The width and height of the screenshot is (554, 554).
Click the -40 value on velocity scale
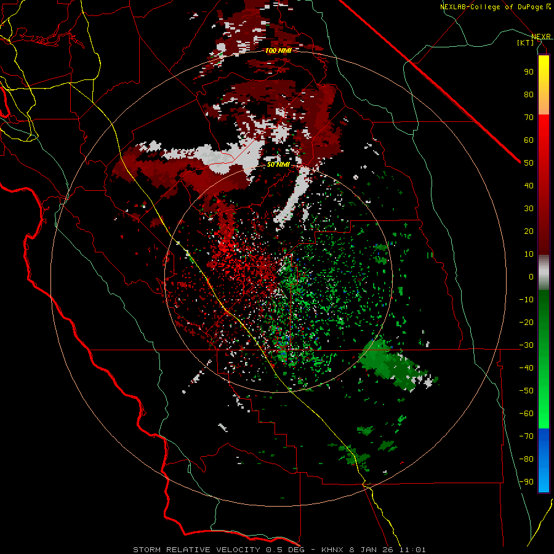526,368
